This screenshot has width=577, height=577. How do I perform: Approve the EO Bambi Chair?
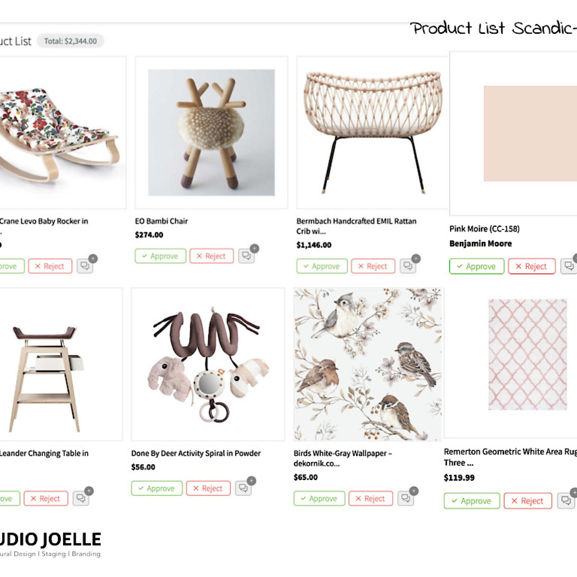160,256
